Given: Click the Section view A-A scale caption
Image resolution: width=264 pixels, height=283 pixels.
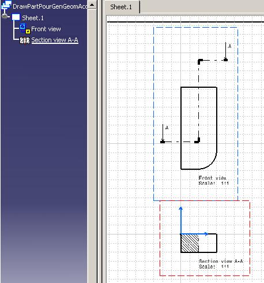Looking at the screenshot, I should pyautogui.click(x=221, y=264).
